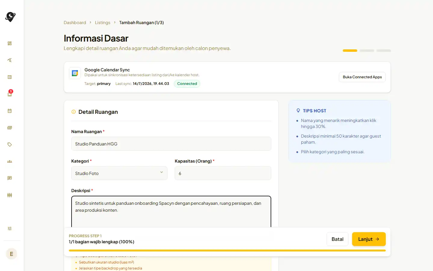Open the payments cash icon in sidebar
433x271 pixels.
10,128
